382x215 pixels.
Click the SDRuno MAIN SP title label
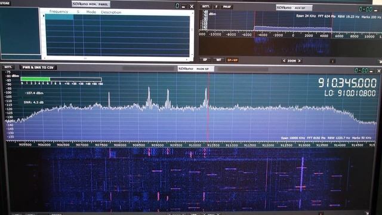click(196, 69)
